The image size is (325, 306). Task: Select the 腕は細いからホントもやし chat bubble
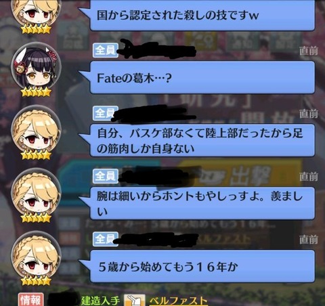pos(202,203)
